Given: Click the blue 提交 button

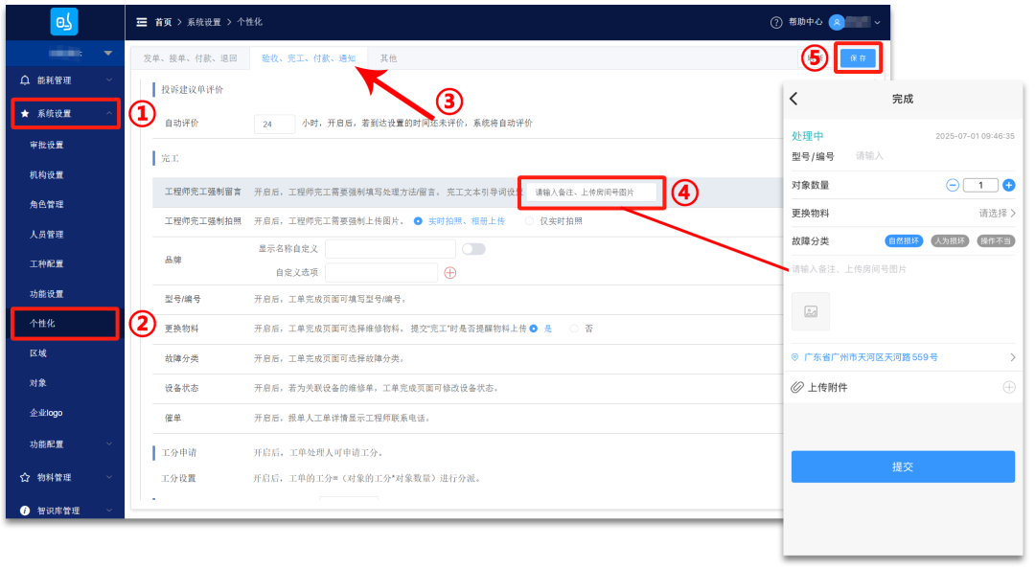Looking at the screenshot, I should coord(903,466).
